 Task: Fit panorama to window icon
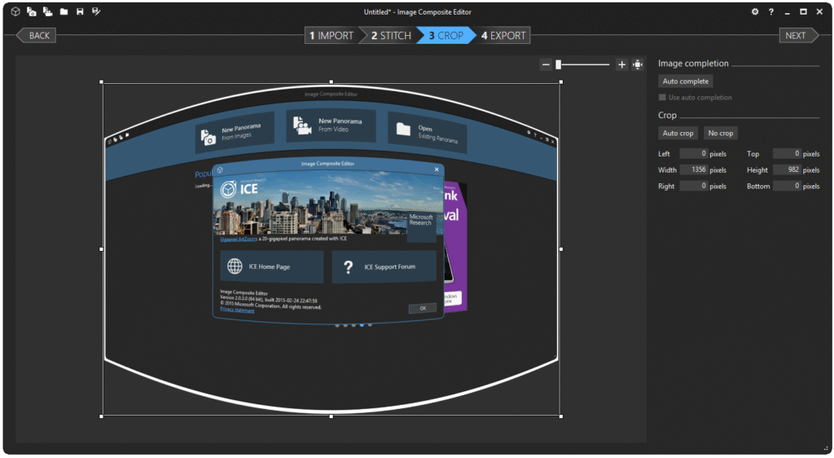[x=638, y=65]
